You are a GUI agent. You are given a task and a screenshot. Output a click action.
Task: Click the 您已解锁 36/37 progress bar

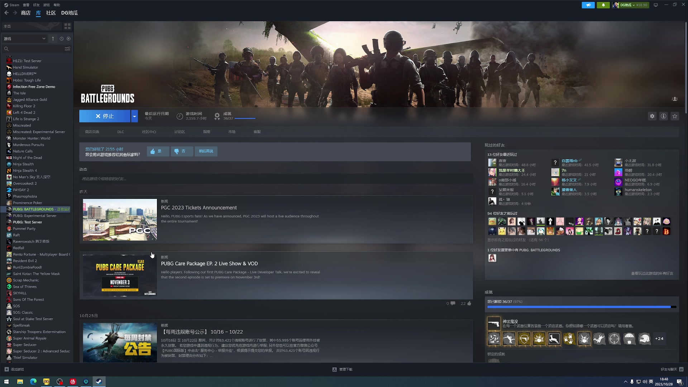(x=582, y=307)
